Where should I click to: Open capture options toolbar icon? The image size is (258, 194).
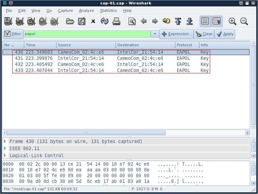point(20,21)
